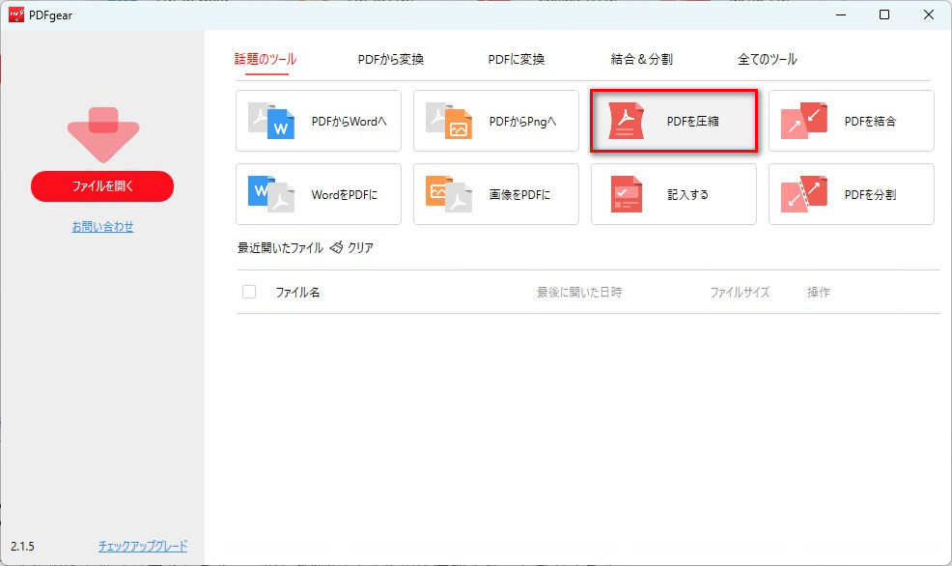
Task: Open the 全てのツール tab
Action: click(x=766, y=58)
